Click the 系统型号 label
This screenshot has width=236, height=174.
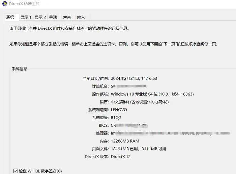pos(100,118)
